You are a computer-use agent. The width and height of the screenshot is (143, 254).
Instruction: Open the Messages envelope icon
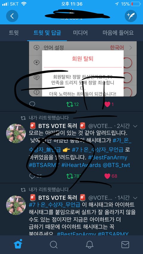tap(125, 244)
